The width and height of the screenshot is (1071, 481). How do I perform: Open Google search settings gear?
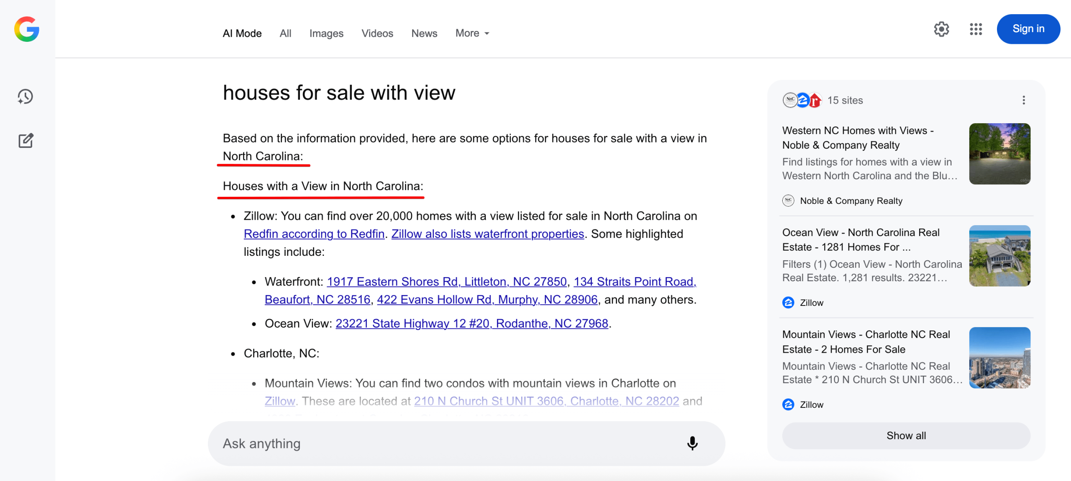coord(941,29)
